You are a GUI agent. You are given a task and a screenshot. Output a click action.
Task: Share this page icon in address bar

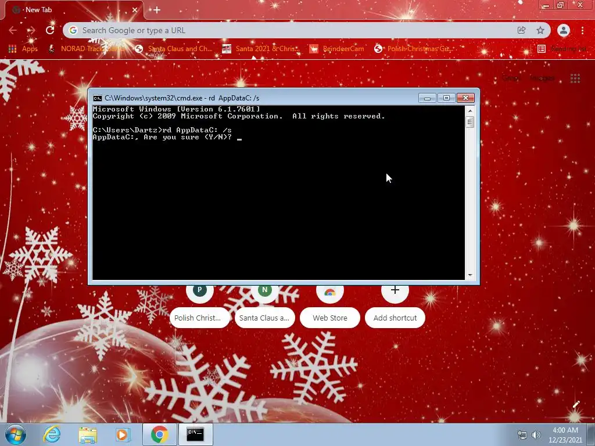(522, 30)
